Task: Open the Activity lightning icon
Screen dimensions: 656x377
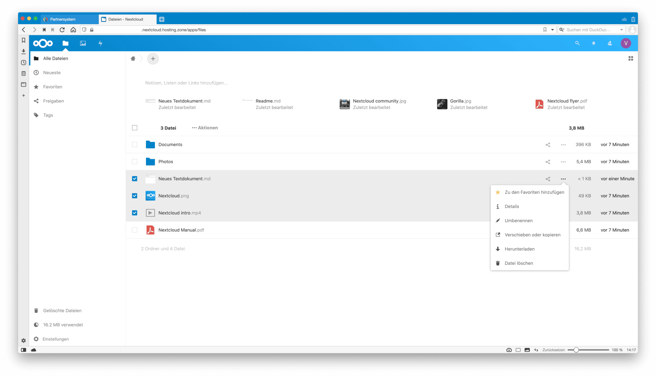Action: click(100, 43)
